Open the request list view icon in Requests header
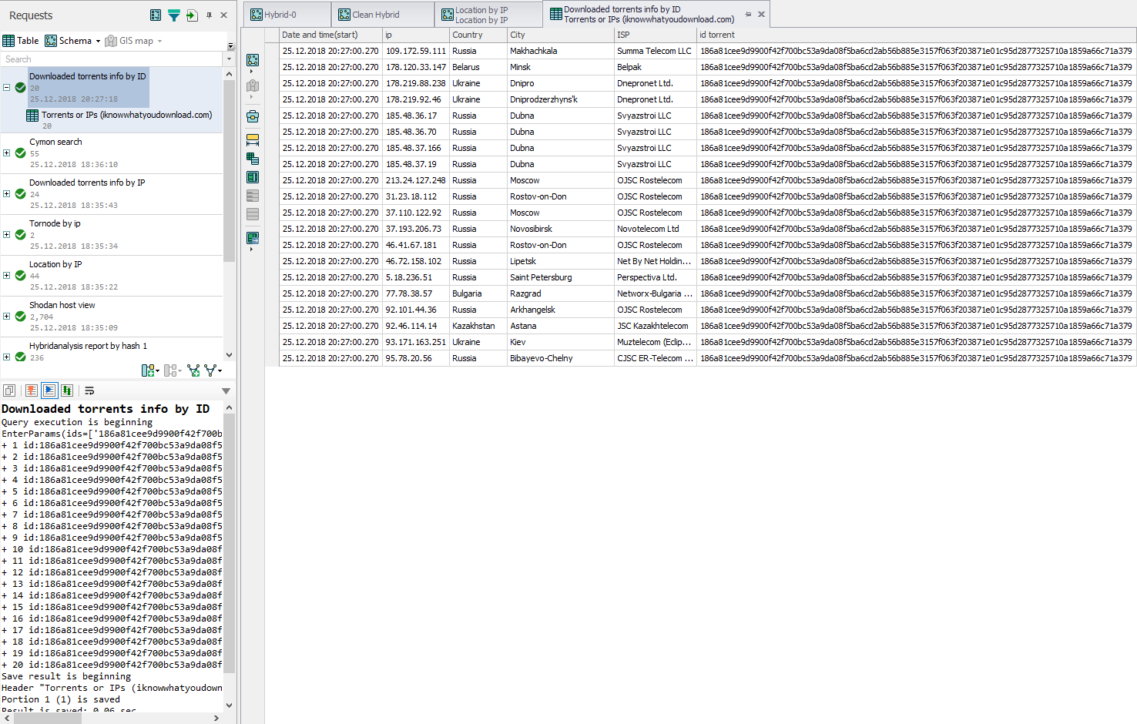 pyautogui.click(x=156, y=15)
